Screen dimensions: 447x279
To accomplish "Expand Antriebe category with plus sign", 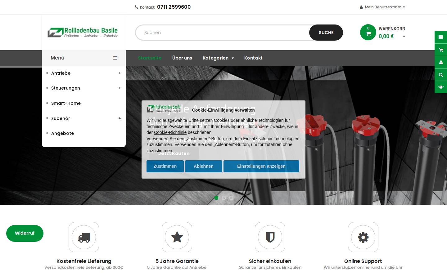I will [120, 73].
